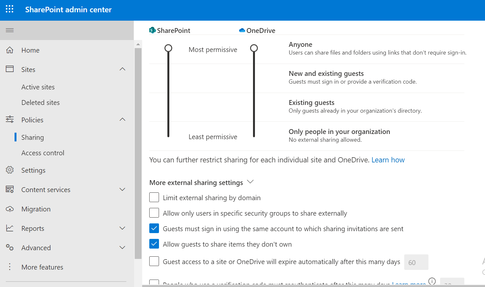Expand the Reports chevron
The image size is (485, 287).
click(122, 228)
